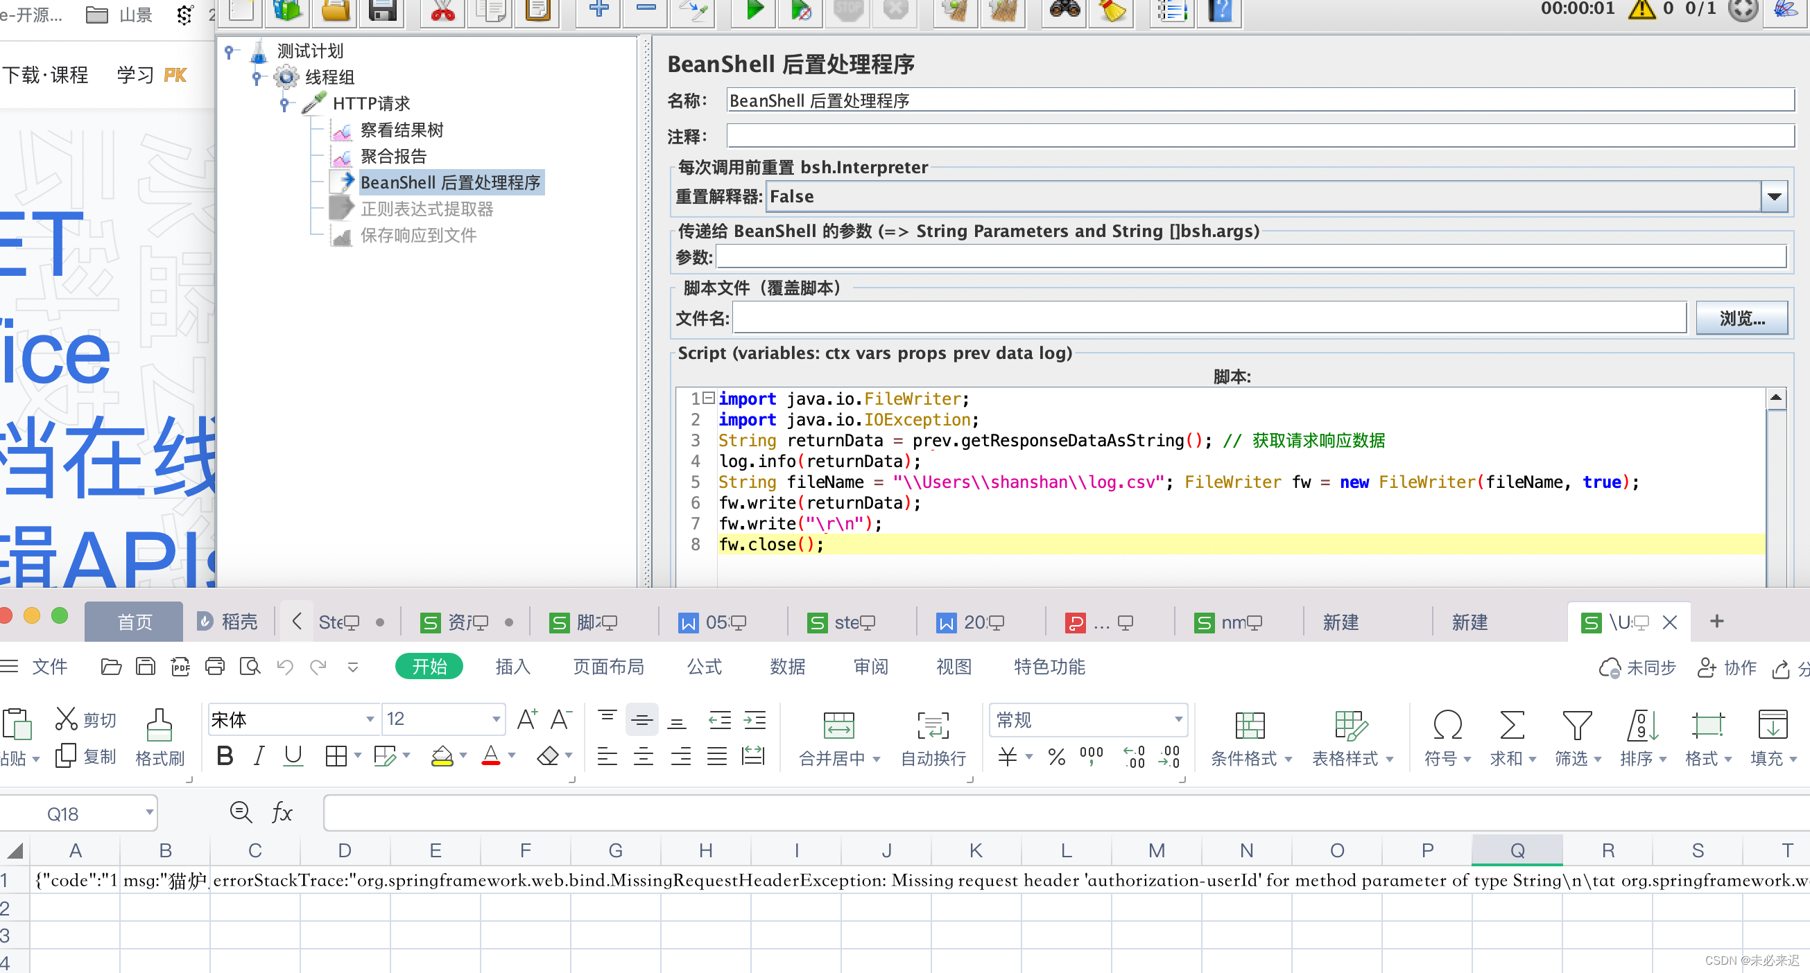Open WPS 开始 ribbon tab
The image size is (1810, 973).
point(429,666)
